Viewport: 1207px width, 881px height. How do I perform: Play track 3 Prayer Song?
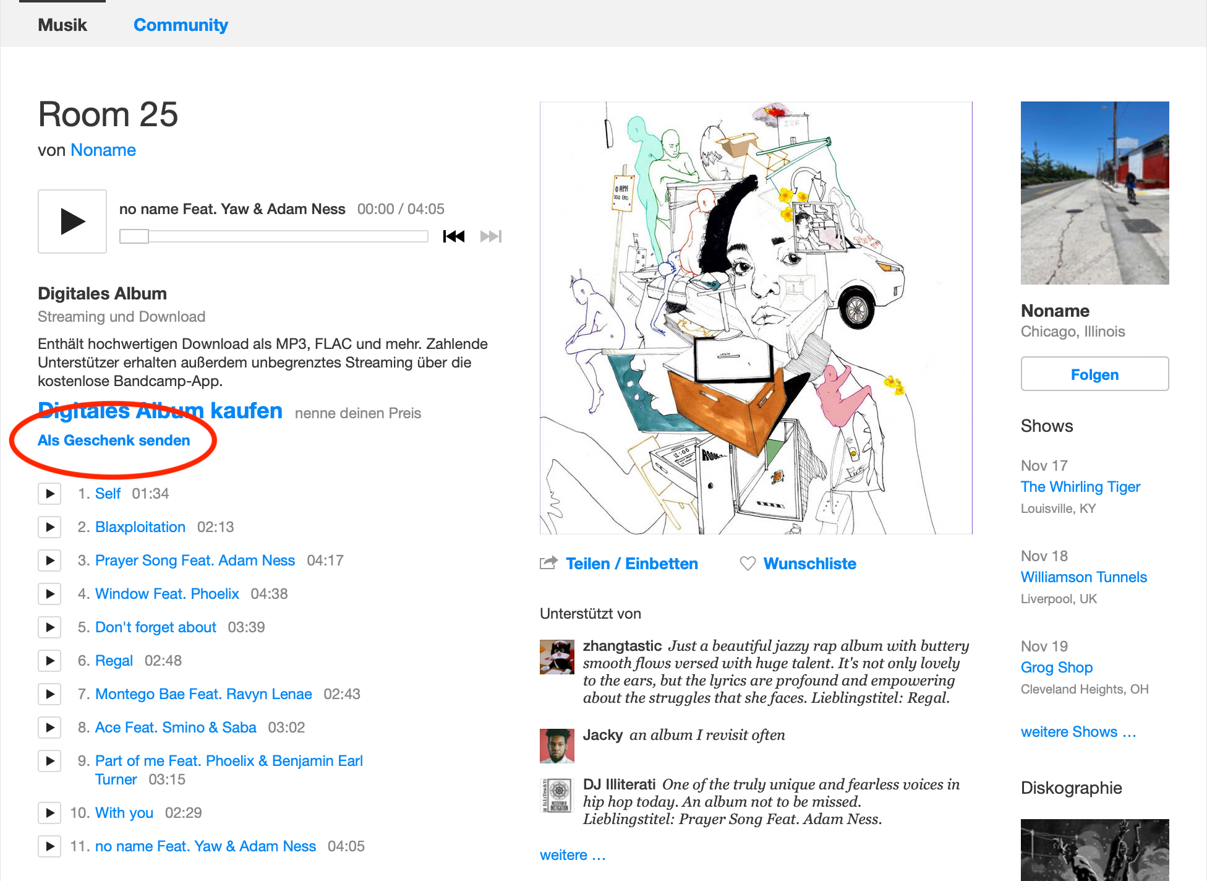pyautogui.click(x=49, y=561)
